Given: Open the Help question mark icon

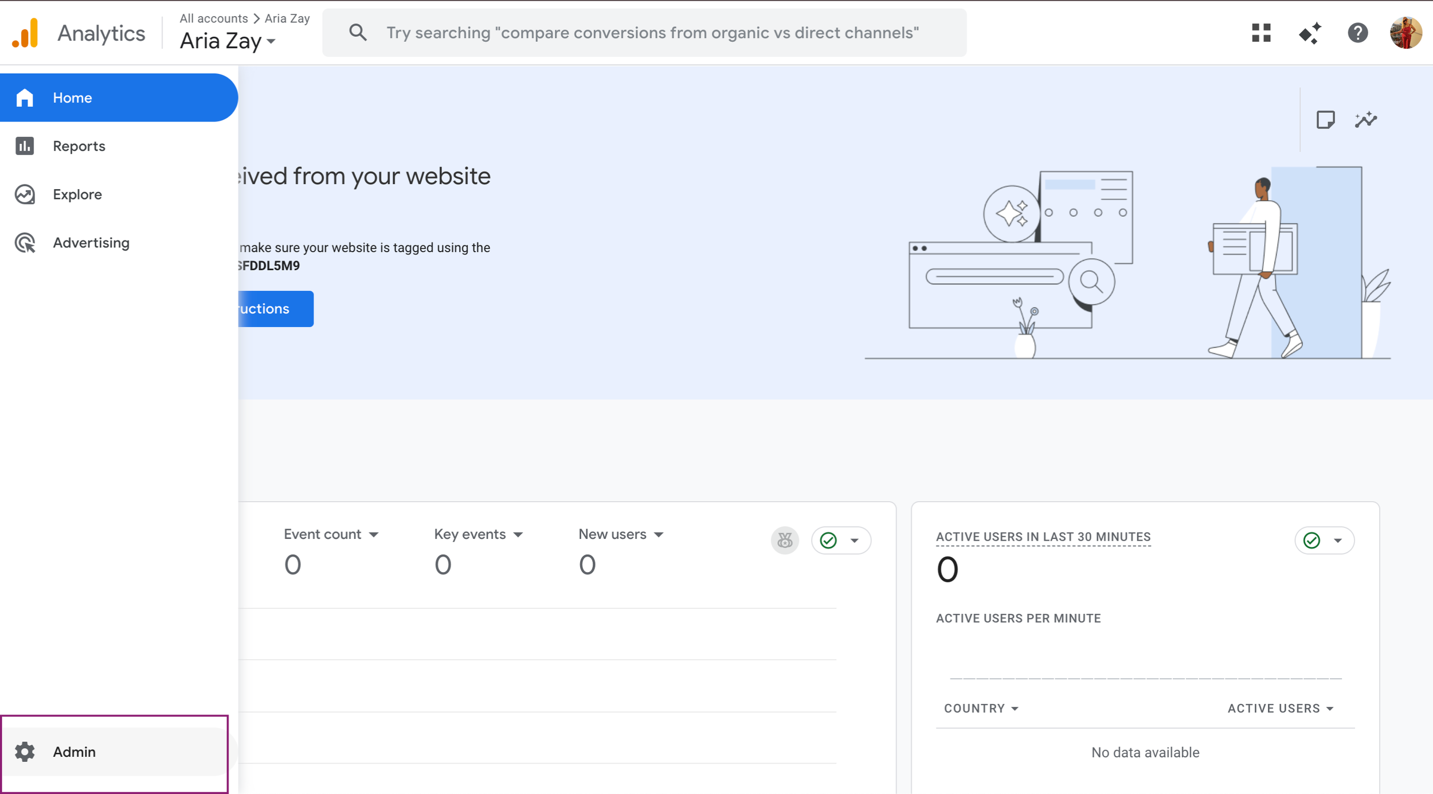Looking at the screenshot, I should (x=1357, y=33).
